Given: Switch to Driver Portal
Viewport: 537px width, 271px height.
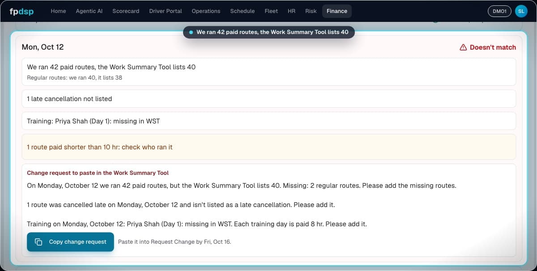Looking at the screenshot, I should click(x=166, y=11).
